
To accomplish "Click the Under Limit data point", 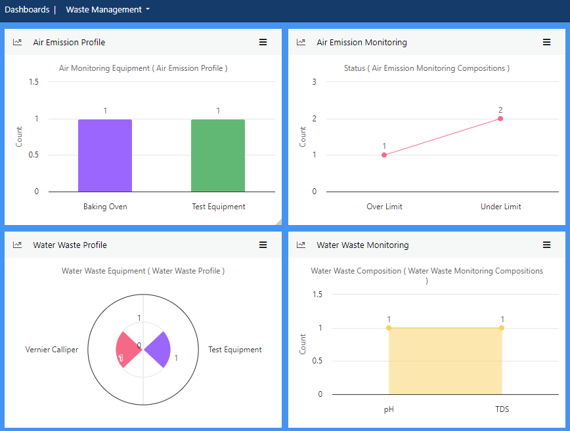I will point(500,119).
